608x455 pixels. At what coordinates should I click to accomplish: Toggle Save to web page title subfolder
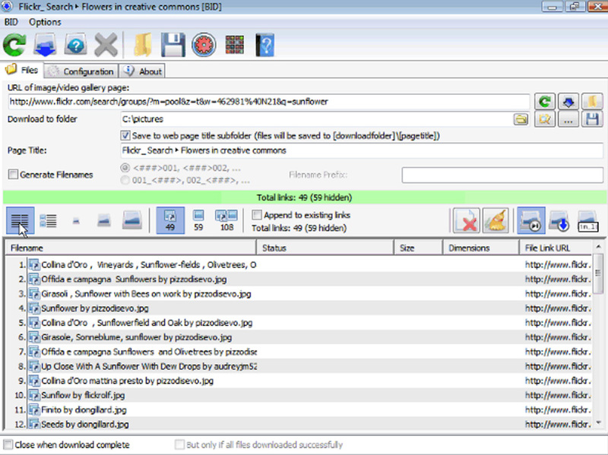pyautogui.click(x=125, y=136)
